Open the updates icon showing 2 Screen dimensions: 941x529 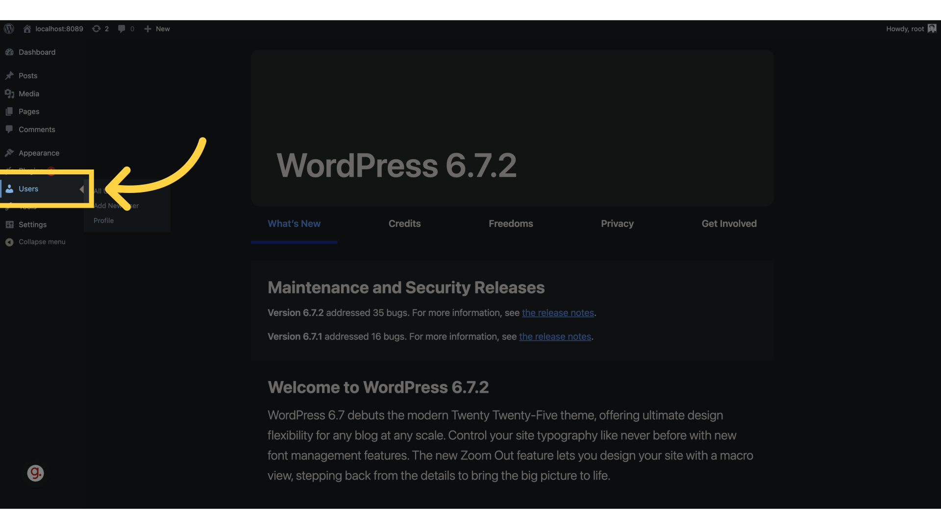coord(97,29)
